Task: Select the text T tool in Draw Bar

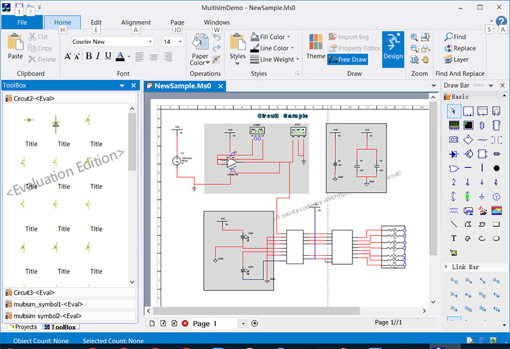Action: [x=454, y=239]
